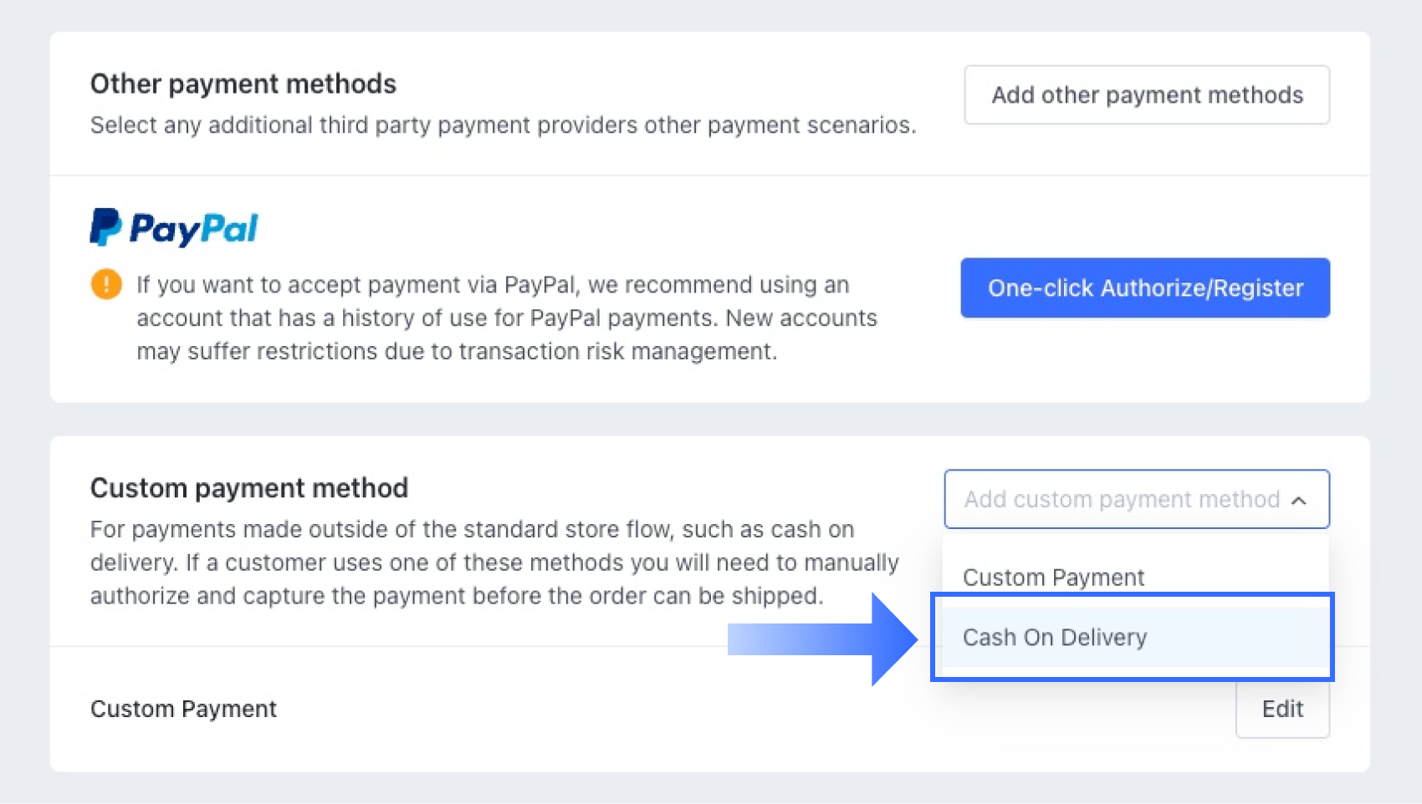Click the Other payment methods heading
The height and width of the screenshot is (804, 1422).
tap(243, 84)
